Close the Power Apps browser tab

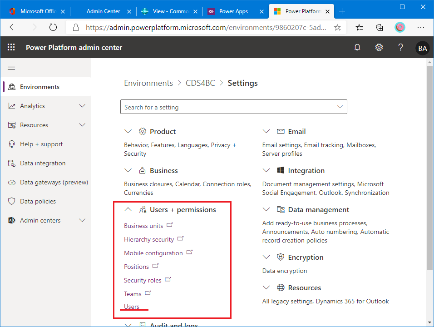click(261, 12)
